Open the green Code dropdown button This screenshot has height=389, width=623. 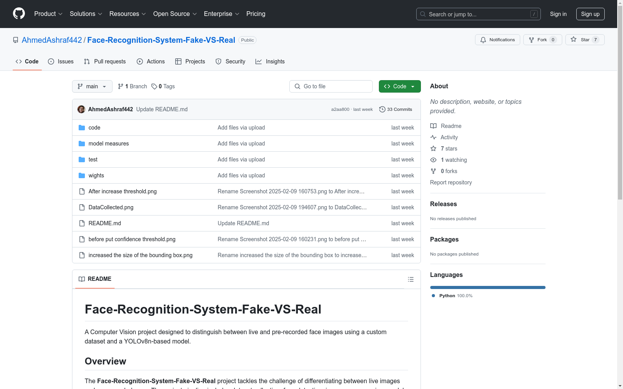[x=400, y=86]
